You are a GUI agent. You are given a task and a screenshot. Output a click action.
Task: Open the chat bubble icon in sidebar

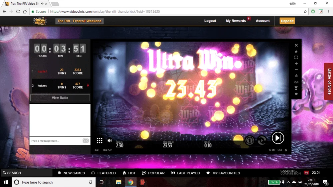coord(296,94)
